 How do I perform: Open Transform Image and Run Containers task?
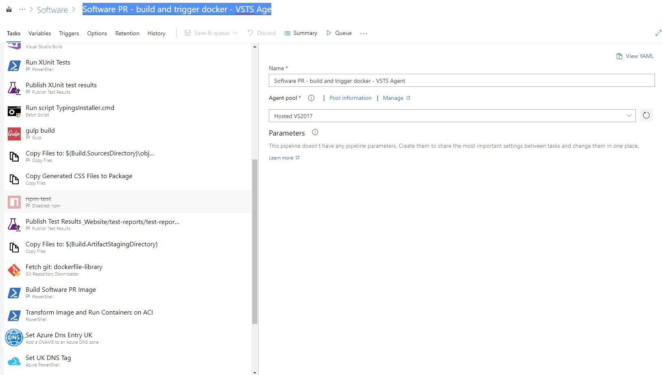point(128,315)
